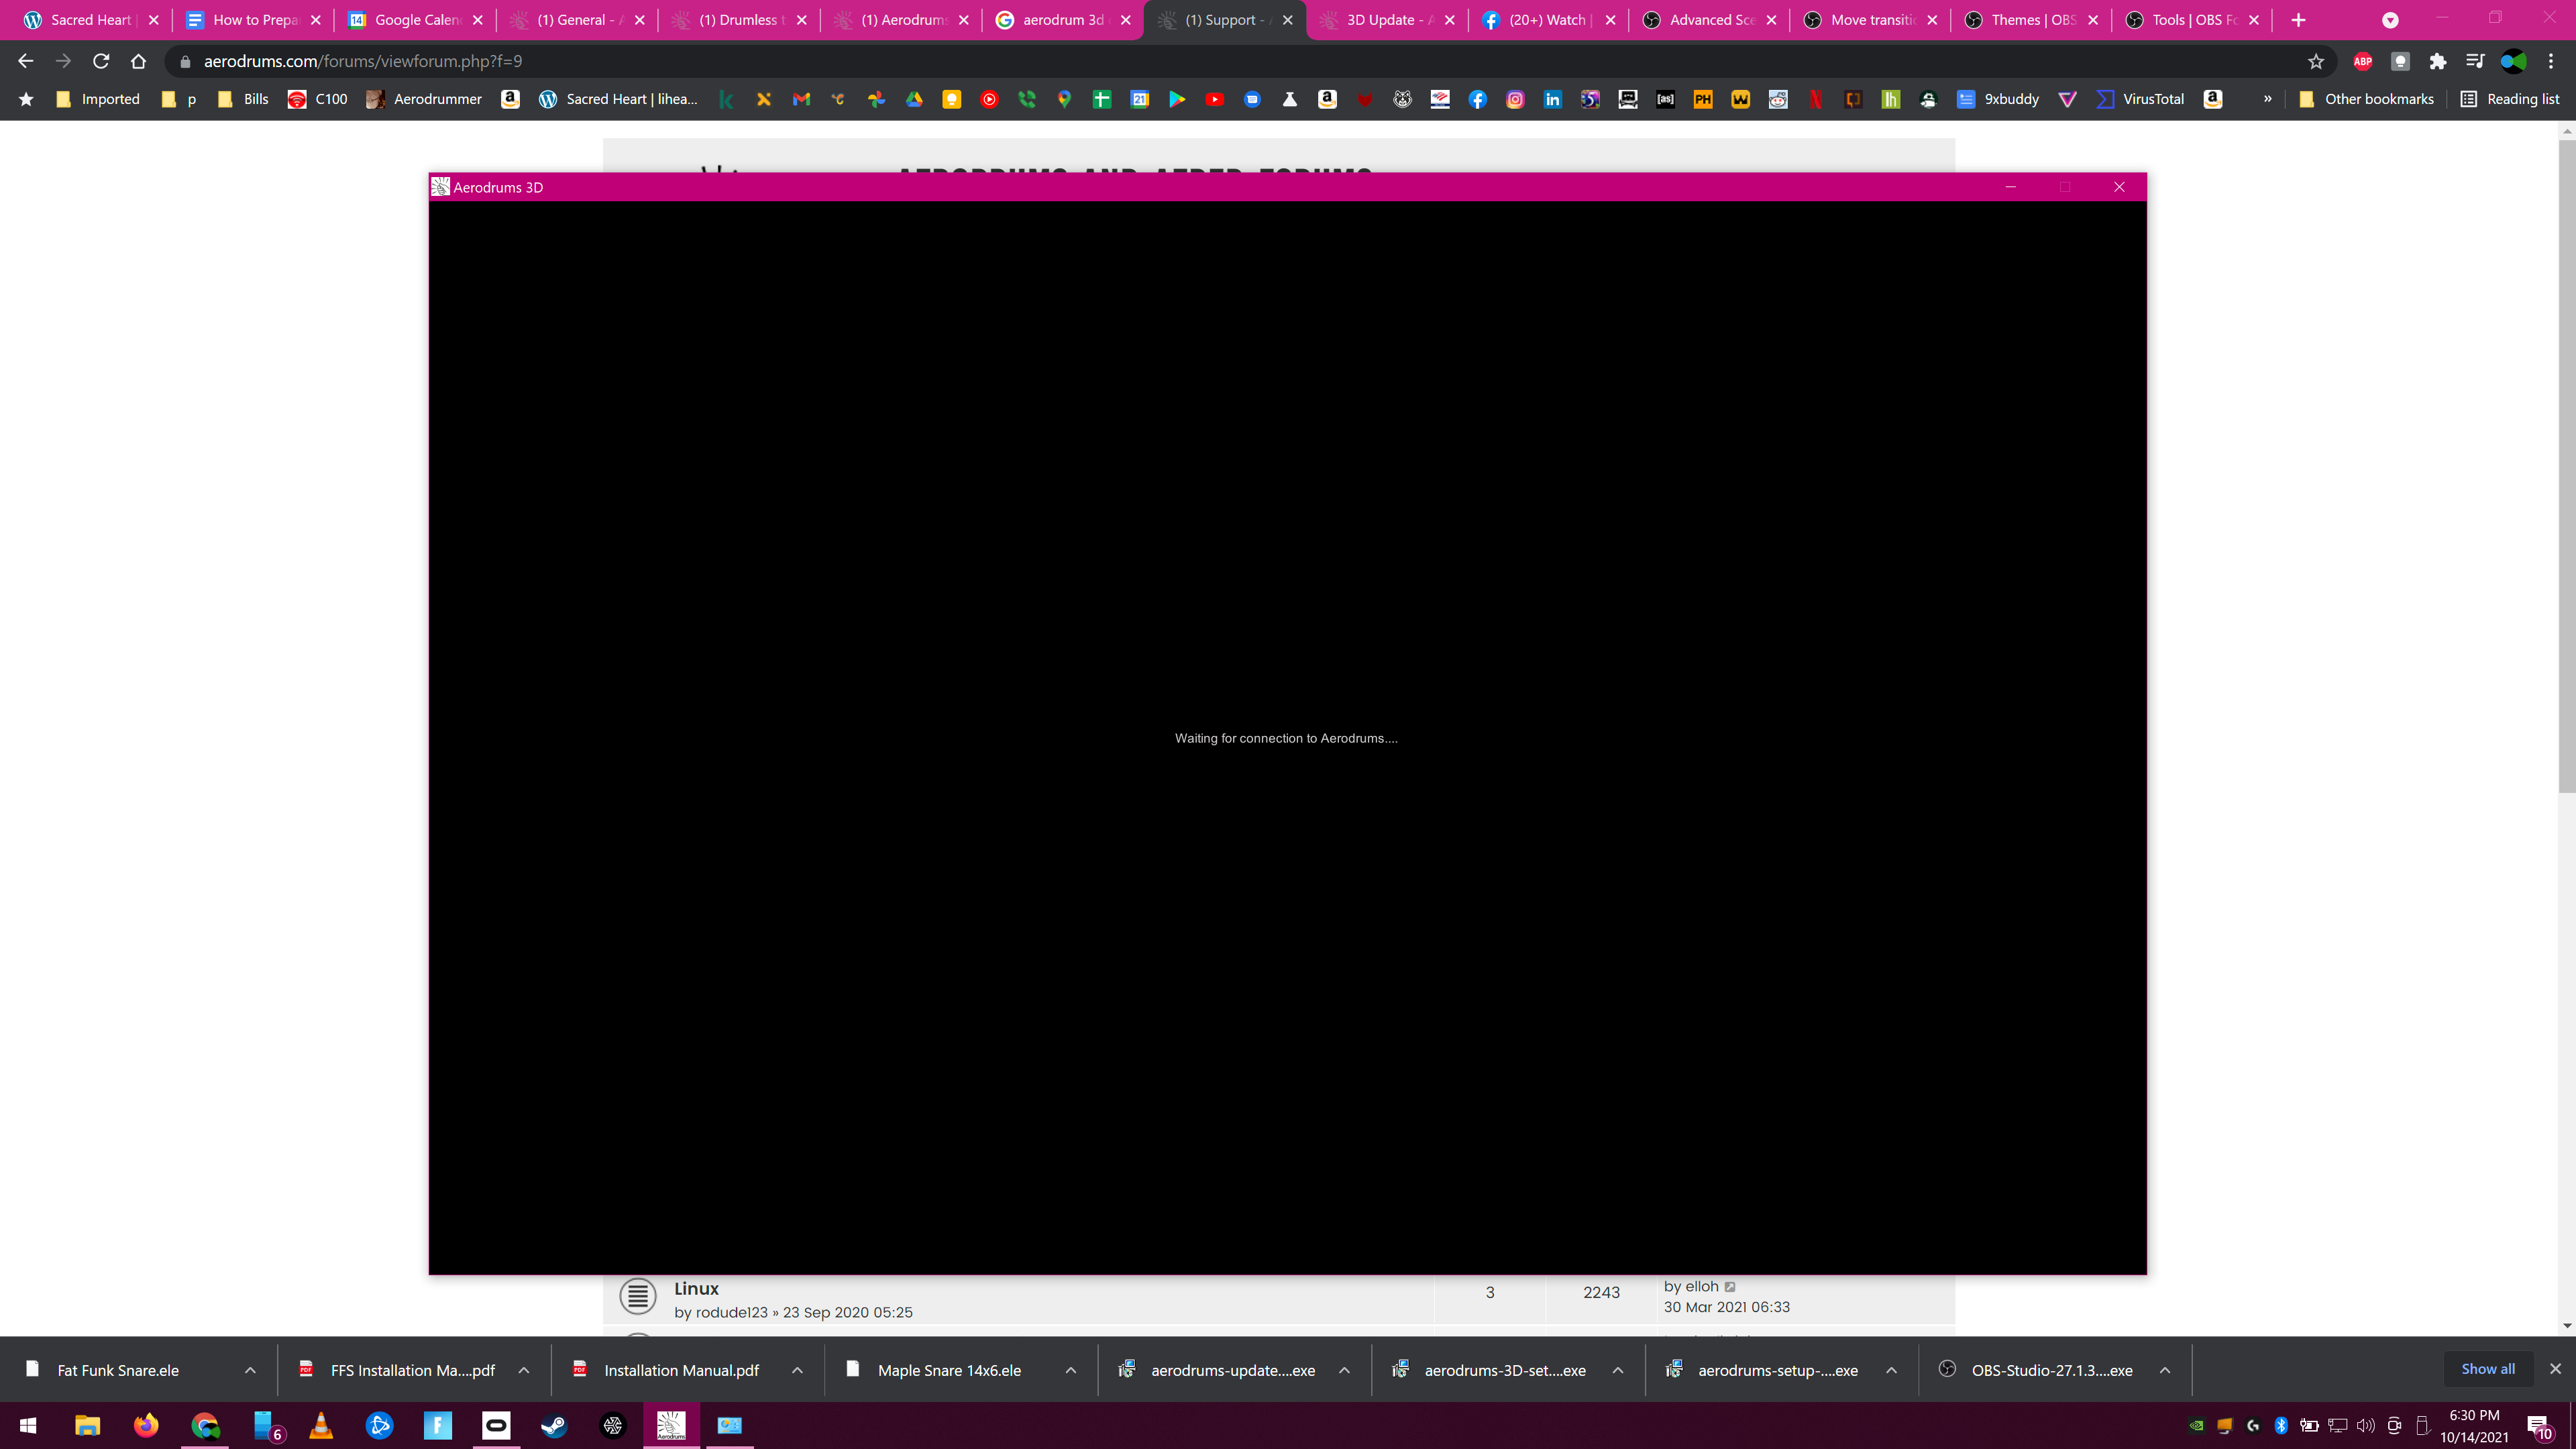The width and height of the screenshot is (2576, 1449).
Task: Open Chrome three-dot menu
Action: click(2551, 61)
